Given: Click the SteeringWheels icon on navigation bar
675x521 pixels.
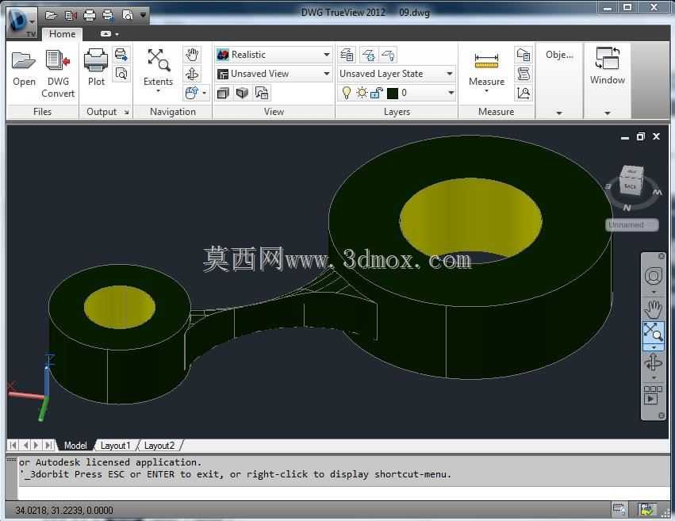Looking at the screenshot, I should [653, 276].
